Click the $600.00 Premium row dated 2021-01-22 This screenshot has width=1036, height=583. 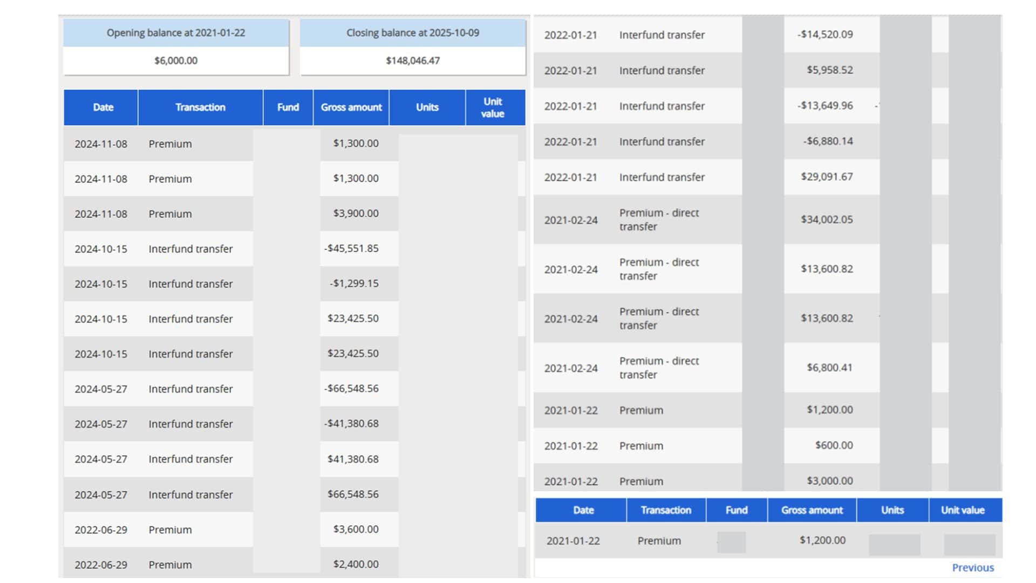pos(641,446)
